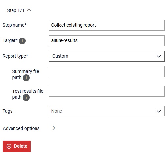Delete this step with the red button
This screenshot has width=167, height=155.
point(16,146)
